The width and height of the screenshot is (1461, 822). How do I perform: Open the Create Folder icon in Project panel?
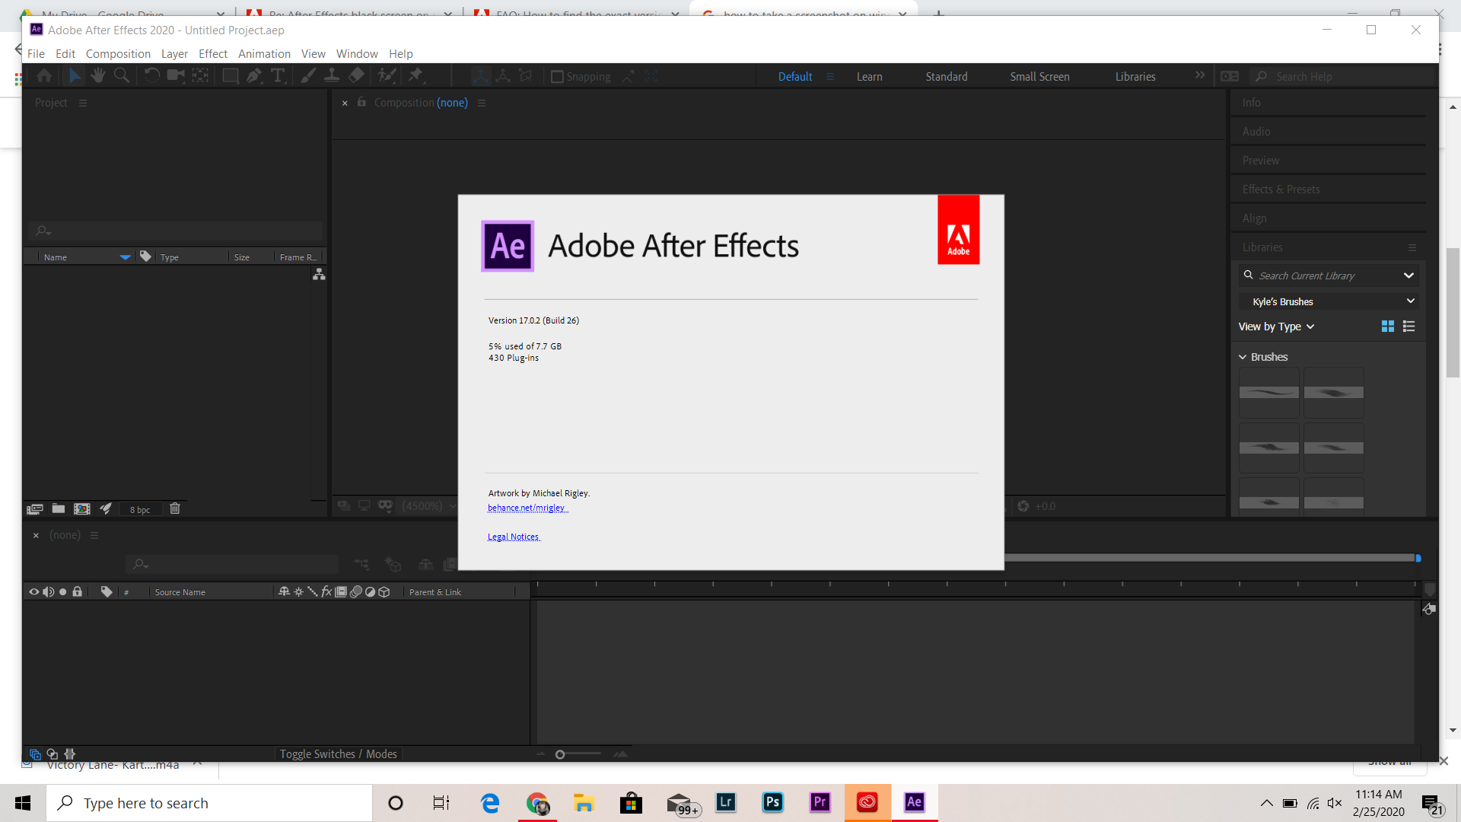[x=58, y=508]
